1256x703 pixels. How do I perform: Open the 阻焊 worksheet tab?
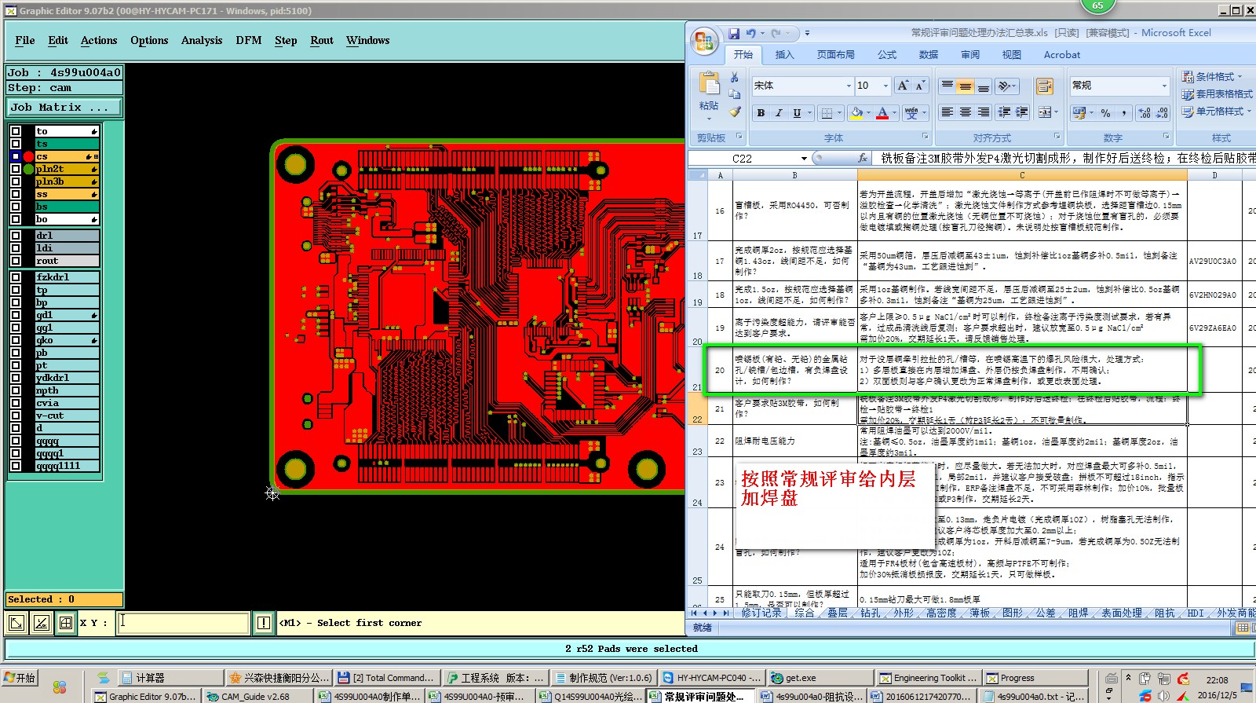[1078, 613]
